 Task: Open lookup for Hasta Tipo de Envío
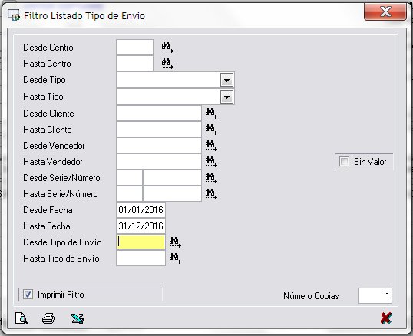coord(175,258)
